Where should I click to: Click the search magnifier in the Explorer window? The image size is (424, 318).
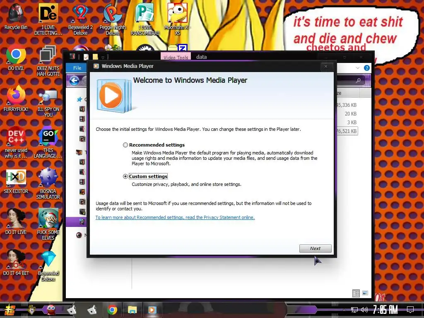click(358, 80)
